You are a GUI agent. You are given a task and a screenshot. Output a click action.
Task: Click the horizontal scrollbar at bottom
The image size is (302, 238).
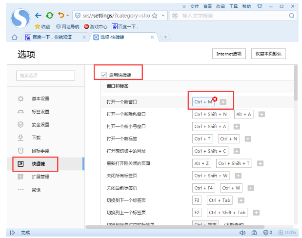coord(175,227)
